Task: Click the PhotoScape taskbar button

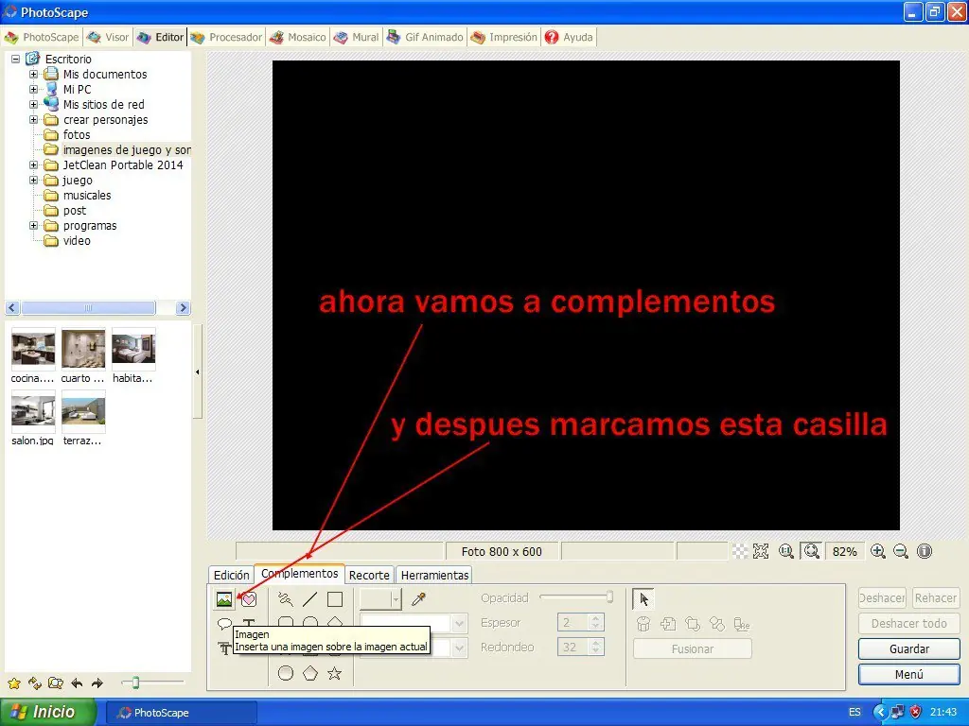Action: [181, 713]
